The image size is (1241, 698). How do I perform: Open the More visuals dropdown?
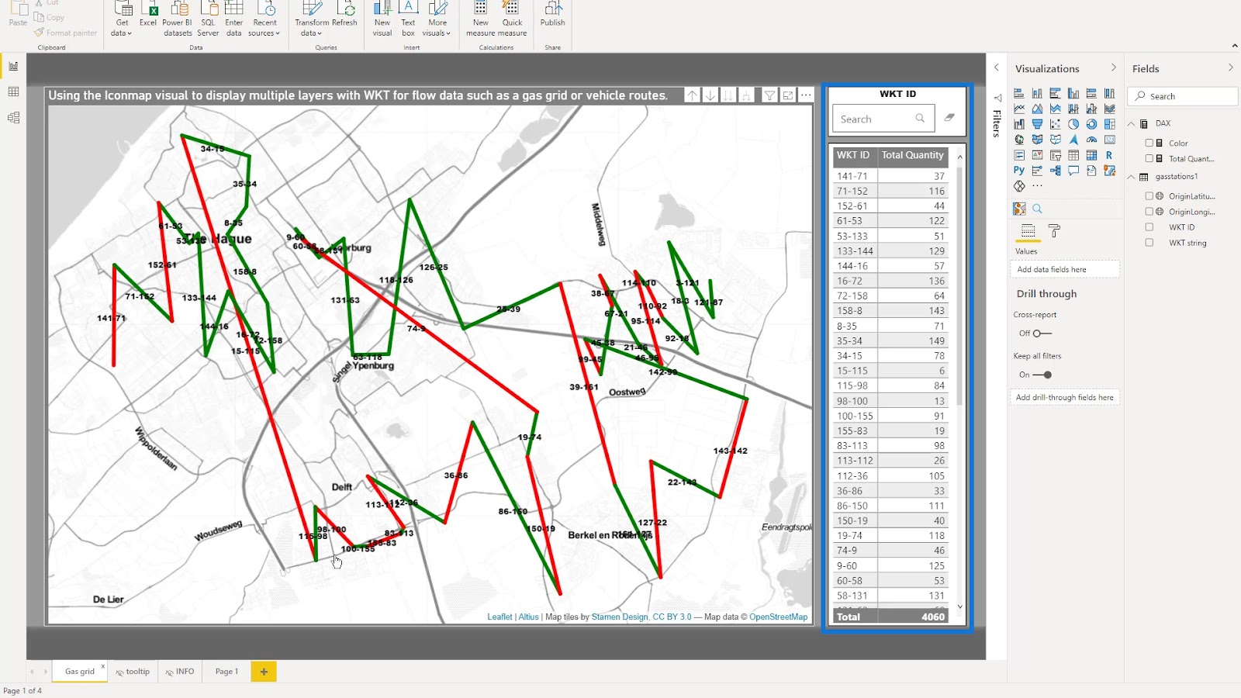437,18
